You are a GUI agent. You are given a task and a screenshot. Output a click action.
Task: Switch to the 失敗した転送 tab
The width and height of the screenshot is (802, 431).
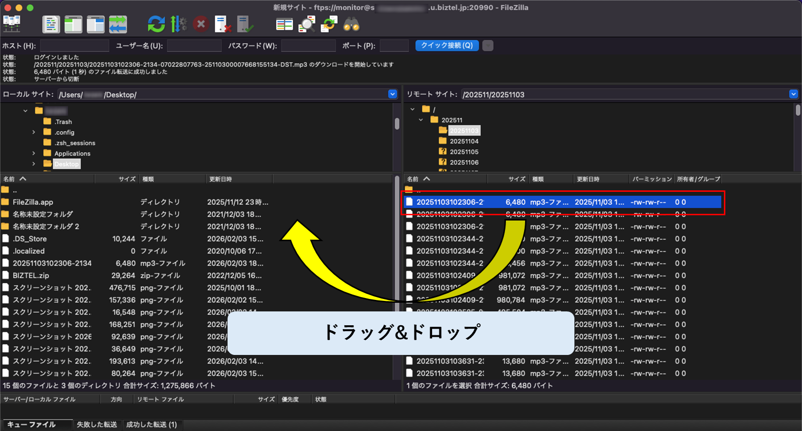click(97, 425)
